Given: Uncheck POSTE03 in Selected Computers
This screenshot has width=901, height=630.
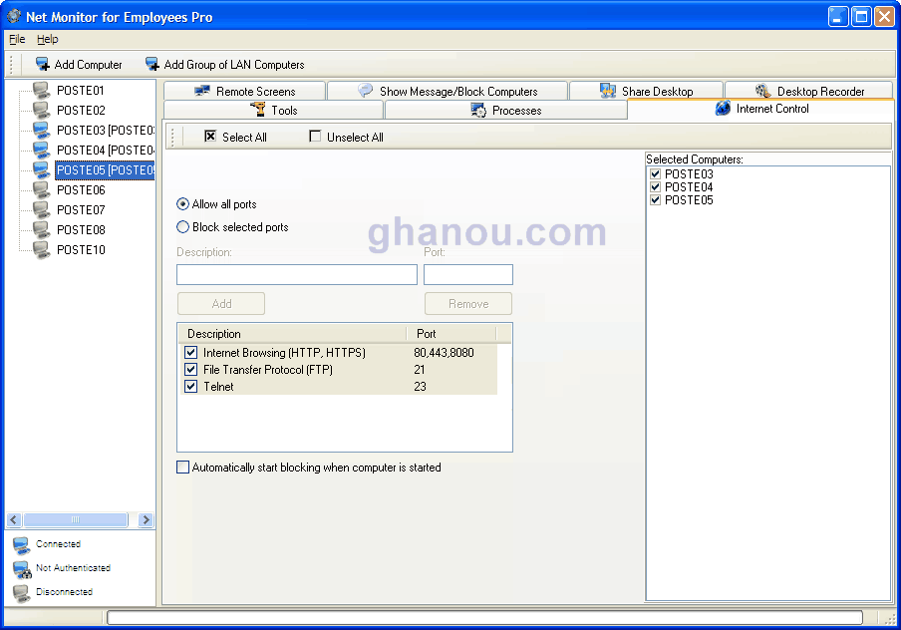Looking at the screenshot, I should [x=655, y=173].
